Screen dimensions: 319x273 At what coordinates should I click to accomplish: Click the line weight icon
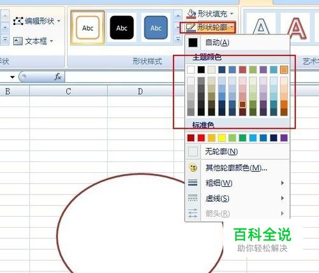(193, 183)
